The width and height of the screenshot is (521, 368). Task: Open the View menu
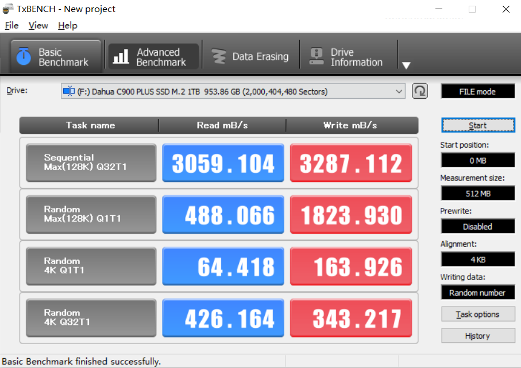pyautogui.click(x=38, y=26)
